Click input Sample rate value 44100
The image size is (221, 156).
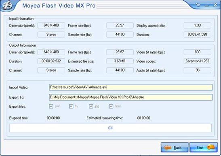(x=120, y=35)
